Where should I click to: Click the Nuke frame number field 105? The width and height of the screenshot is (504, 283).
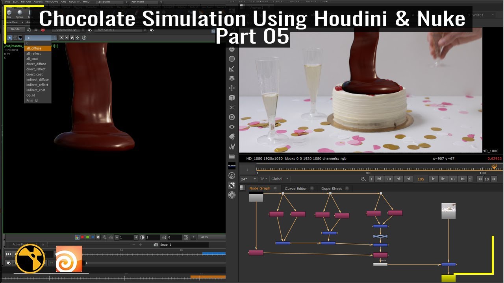coord(421,179)
